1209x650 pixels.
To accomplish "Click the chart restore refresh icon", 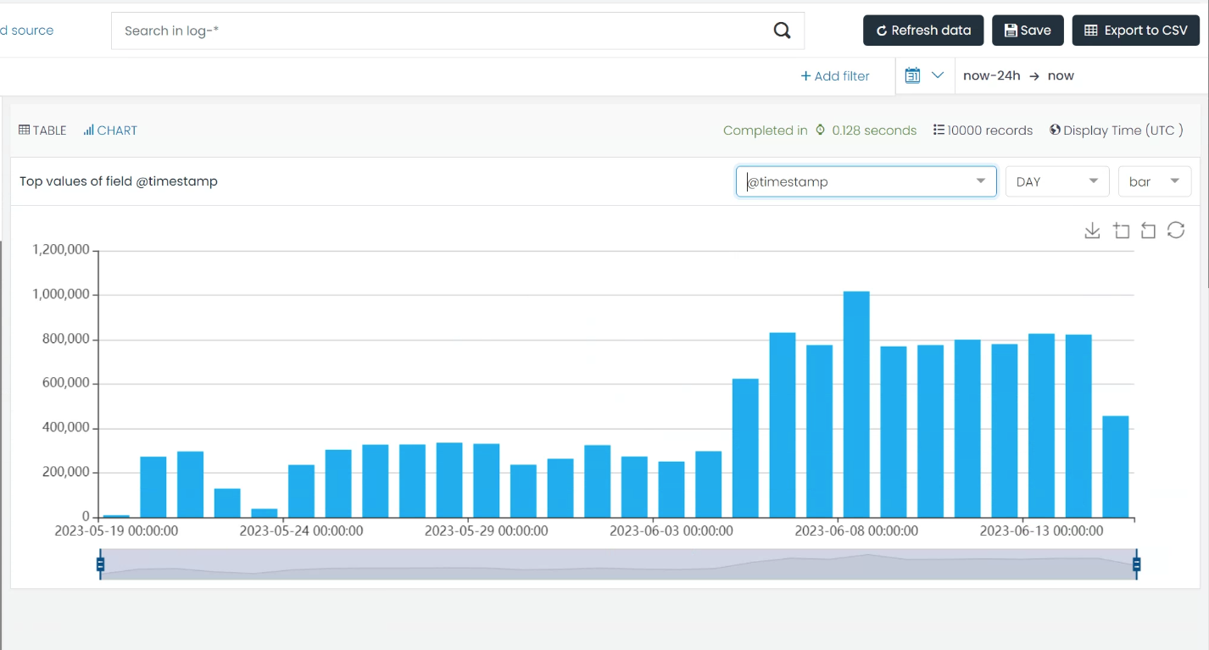I will pyautogui.click(x=1176, y=231).
